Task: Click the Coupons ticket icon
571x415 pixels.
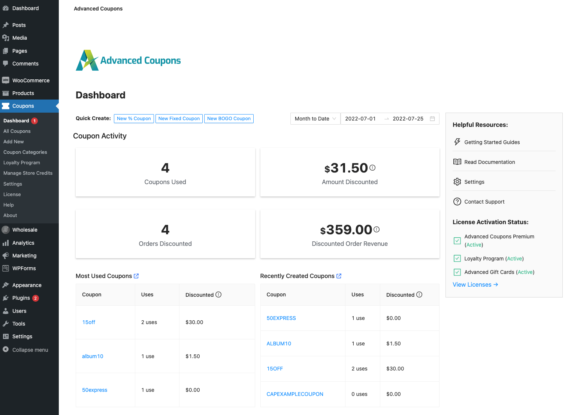Action: (6, 106)
